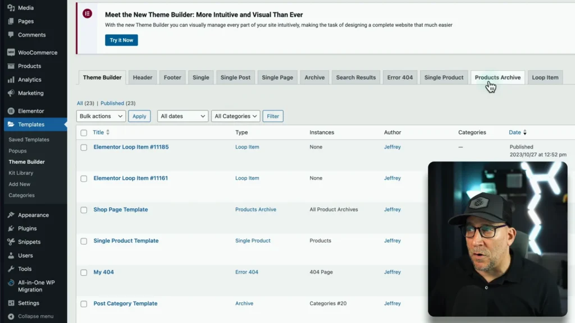Select the Loop Item tab

[545, 77]
